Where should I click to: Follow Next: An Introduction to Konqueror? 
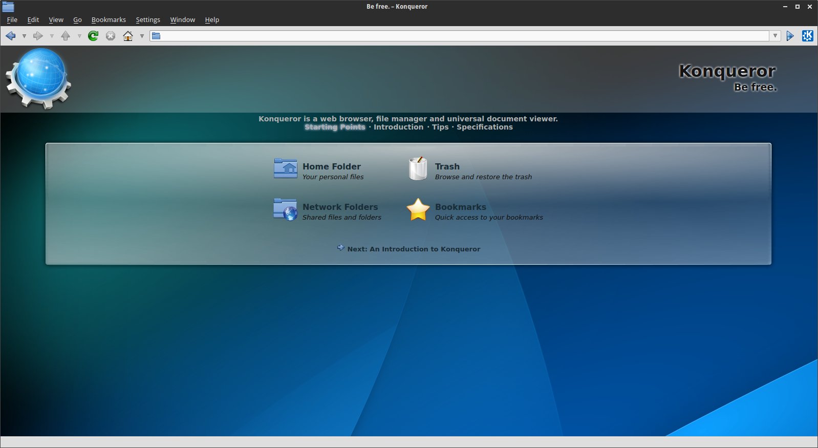pos(414,249)
